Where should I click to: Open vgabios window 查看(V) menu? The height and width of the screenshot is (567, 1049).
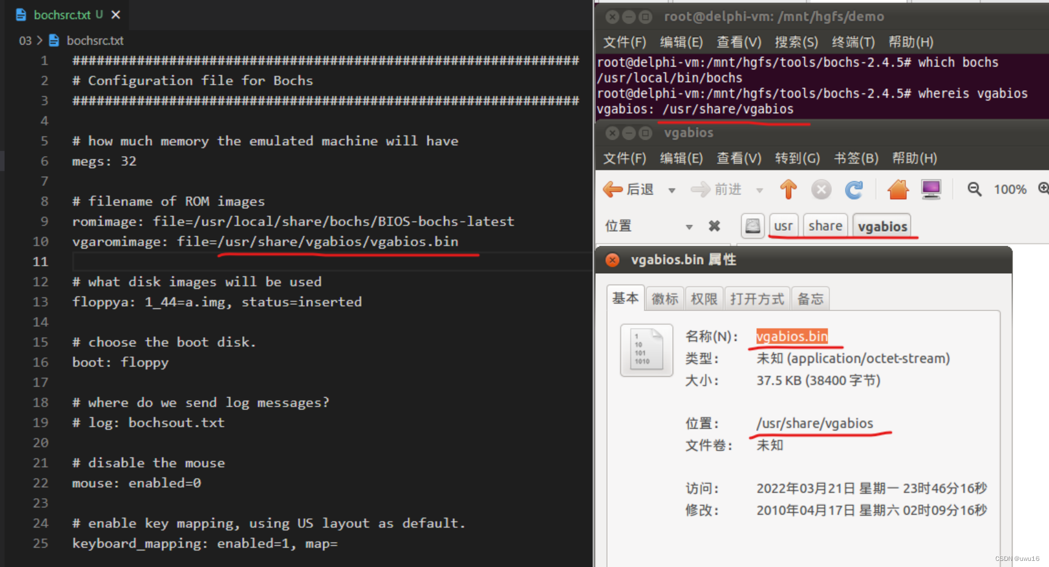(739, 159)
